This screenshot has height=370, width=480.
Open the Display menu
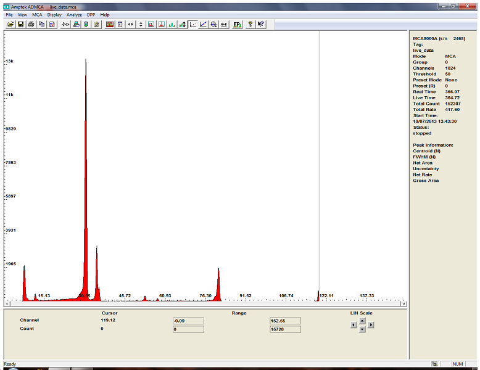tap(54, 14)
